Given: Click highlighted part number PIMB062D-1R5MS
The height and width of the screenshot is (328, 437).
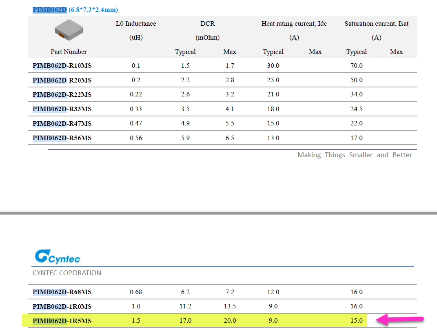Looking at the screenshot, I should pos(62,321).
